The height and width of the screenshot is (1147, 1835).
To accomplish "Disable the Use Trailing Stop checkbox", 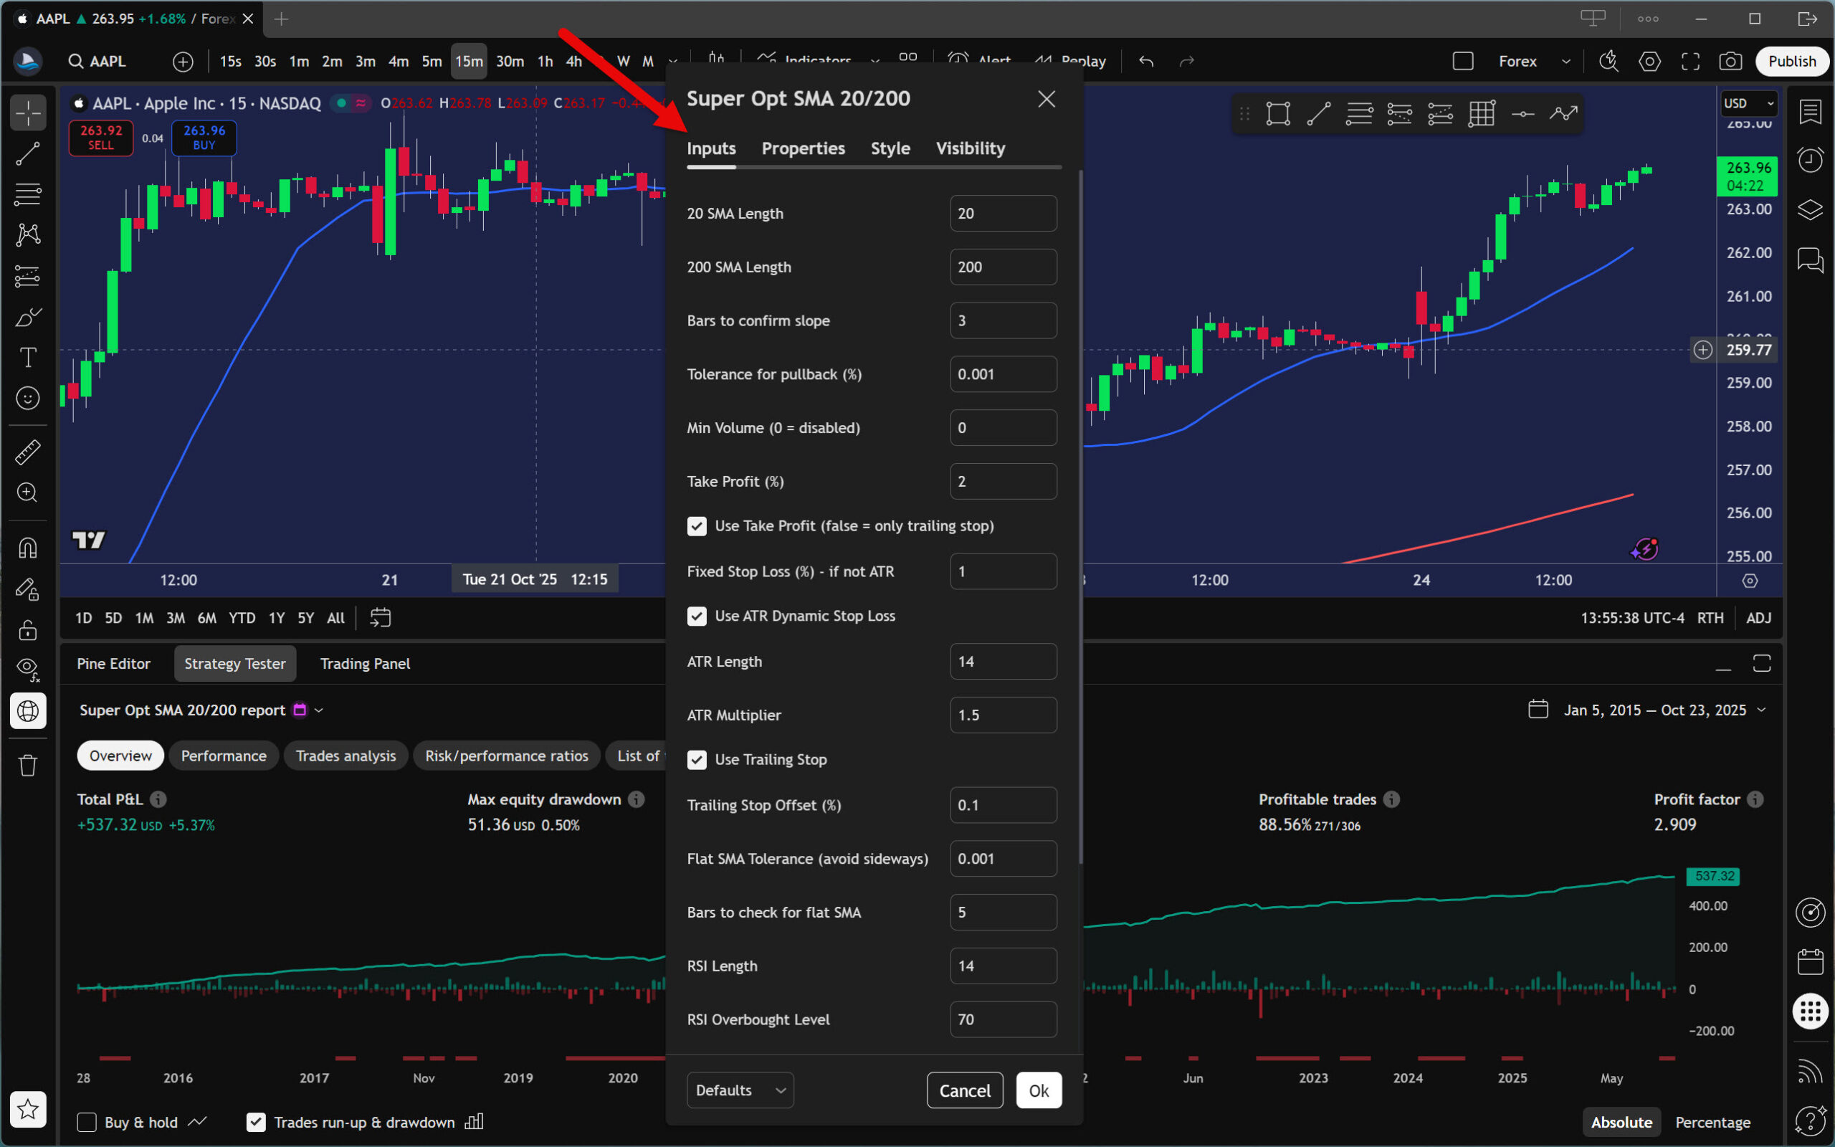I will tap(696, 759).
